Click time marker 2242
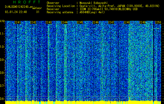Screen dimensions: 164x104 click(x=33, y=22)
